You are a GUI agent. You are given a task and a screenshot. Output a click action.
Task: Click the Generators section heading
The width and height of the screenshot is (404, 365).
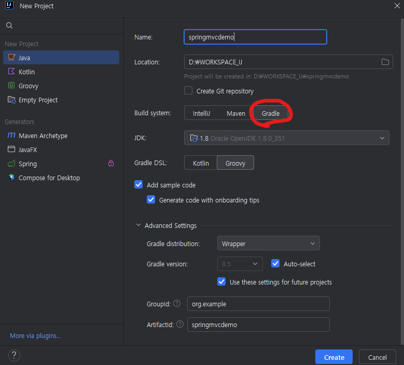click(x=19, y=121)
